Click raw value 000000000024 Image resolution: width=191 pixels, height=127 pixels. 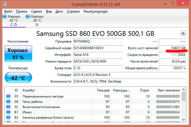pyautogui.click(x=168, y=112)
